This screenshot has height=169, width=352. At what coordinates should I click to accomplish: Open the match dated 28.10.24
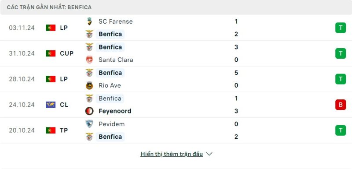176,79
